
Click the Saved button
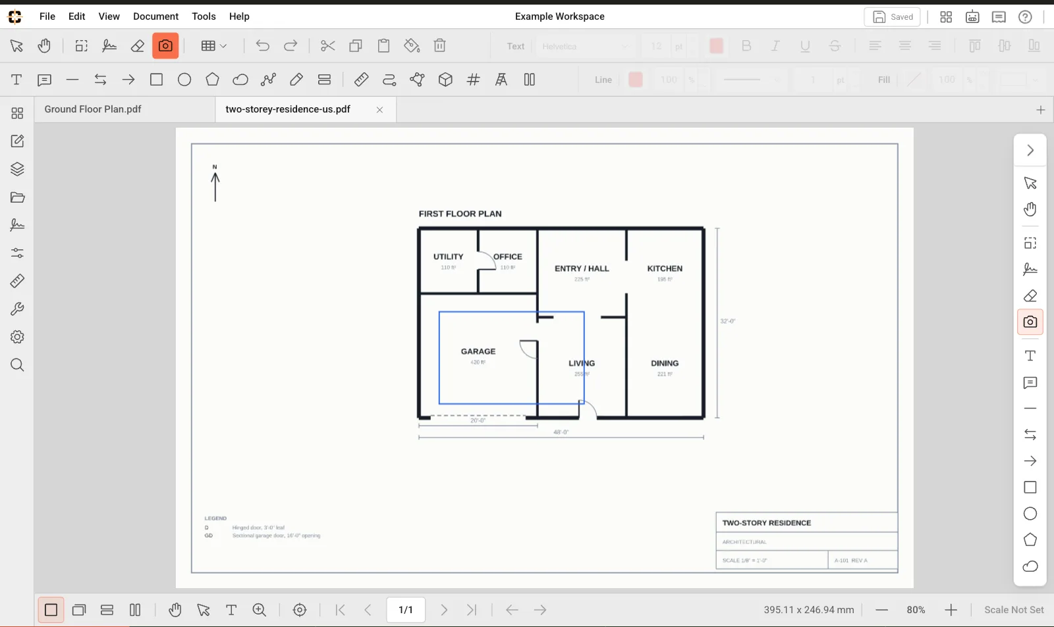click(x=892, y=17)
